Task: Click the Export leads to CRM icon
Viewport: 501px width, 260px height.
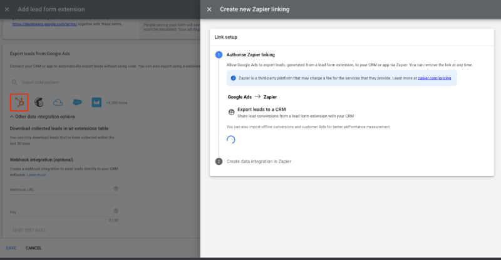Action: click(232, 111)
